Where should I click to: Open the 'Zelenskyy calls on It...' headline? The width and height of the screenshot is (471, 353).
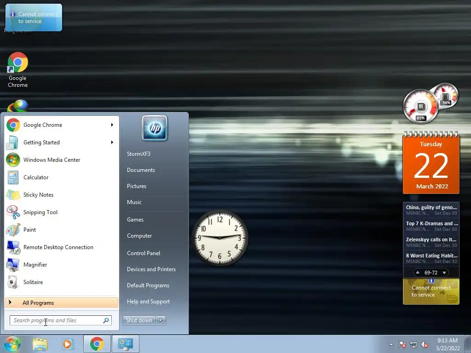click(x=431, y=242)
